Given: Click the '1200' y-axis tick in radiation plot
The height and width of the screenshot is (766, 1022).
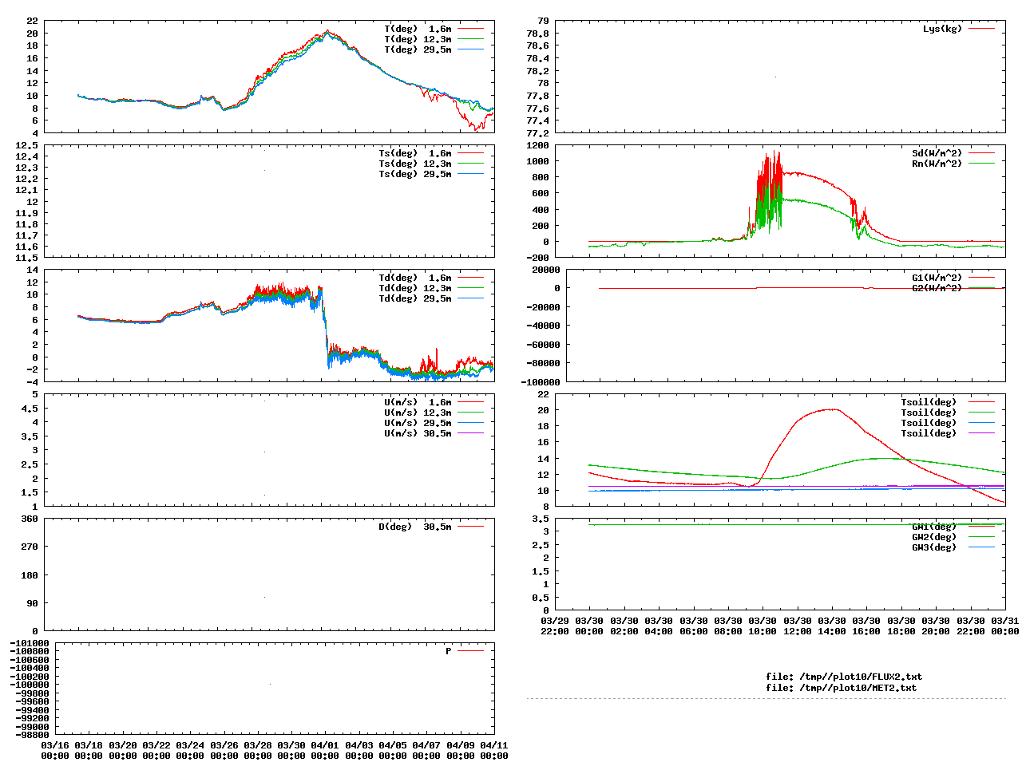Looking at the screenshot, I should click(x=537, y=145).
